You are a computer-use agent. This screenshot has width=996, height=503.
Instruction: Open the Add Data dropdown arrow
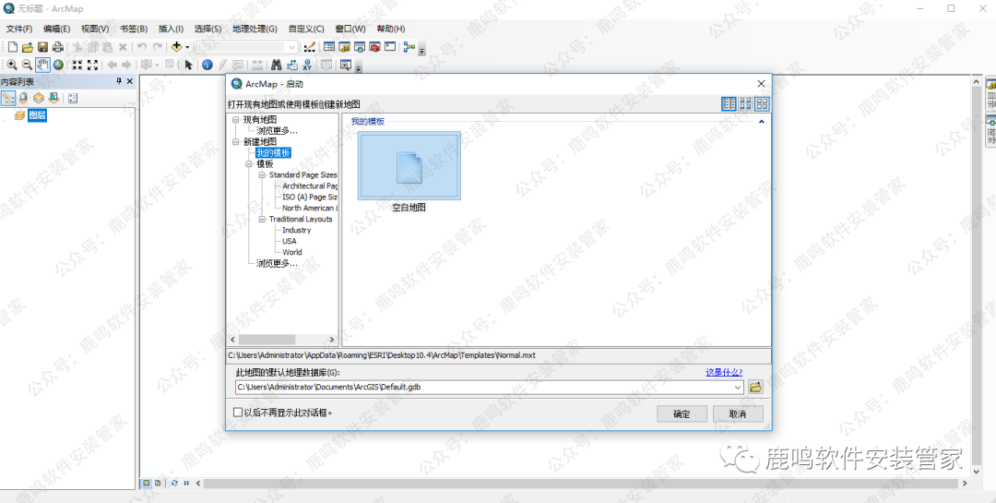[187, 47]
